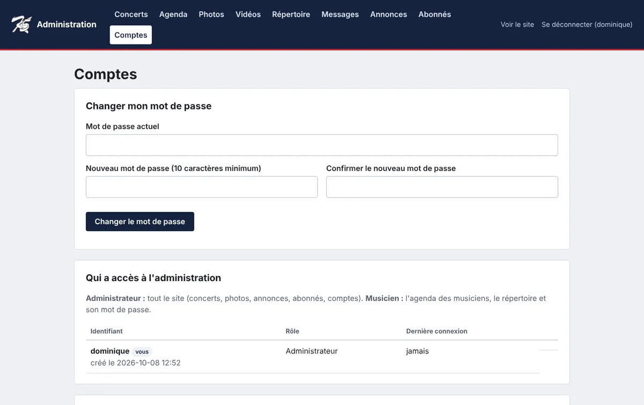Open the Vidéos section
This screenshot has width=644, height=405.
[248, 14]
